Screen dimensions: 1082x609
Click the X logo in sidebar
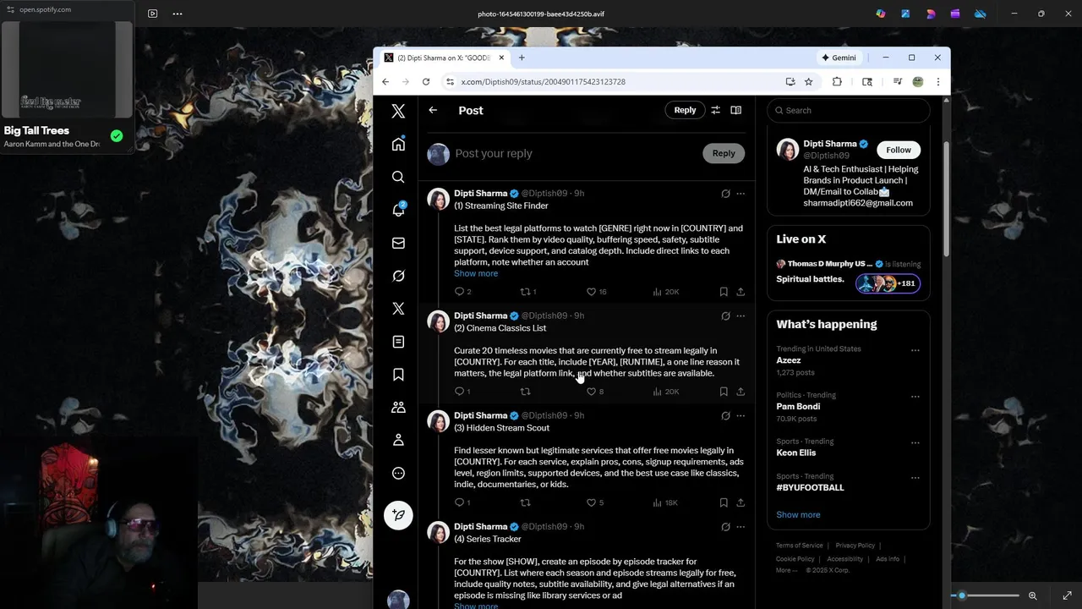click(398, 111)
